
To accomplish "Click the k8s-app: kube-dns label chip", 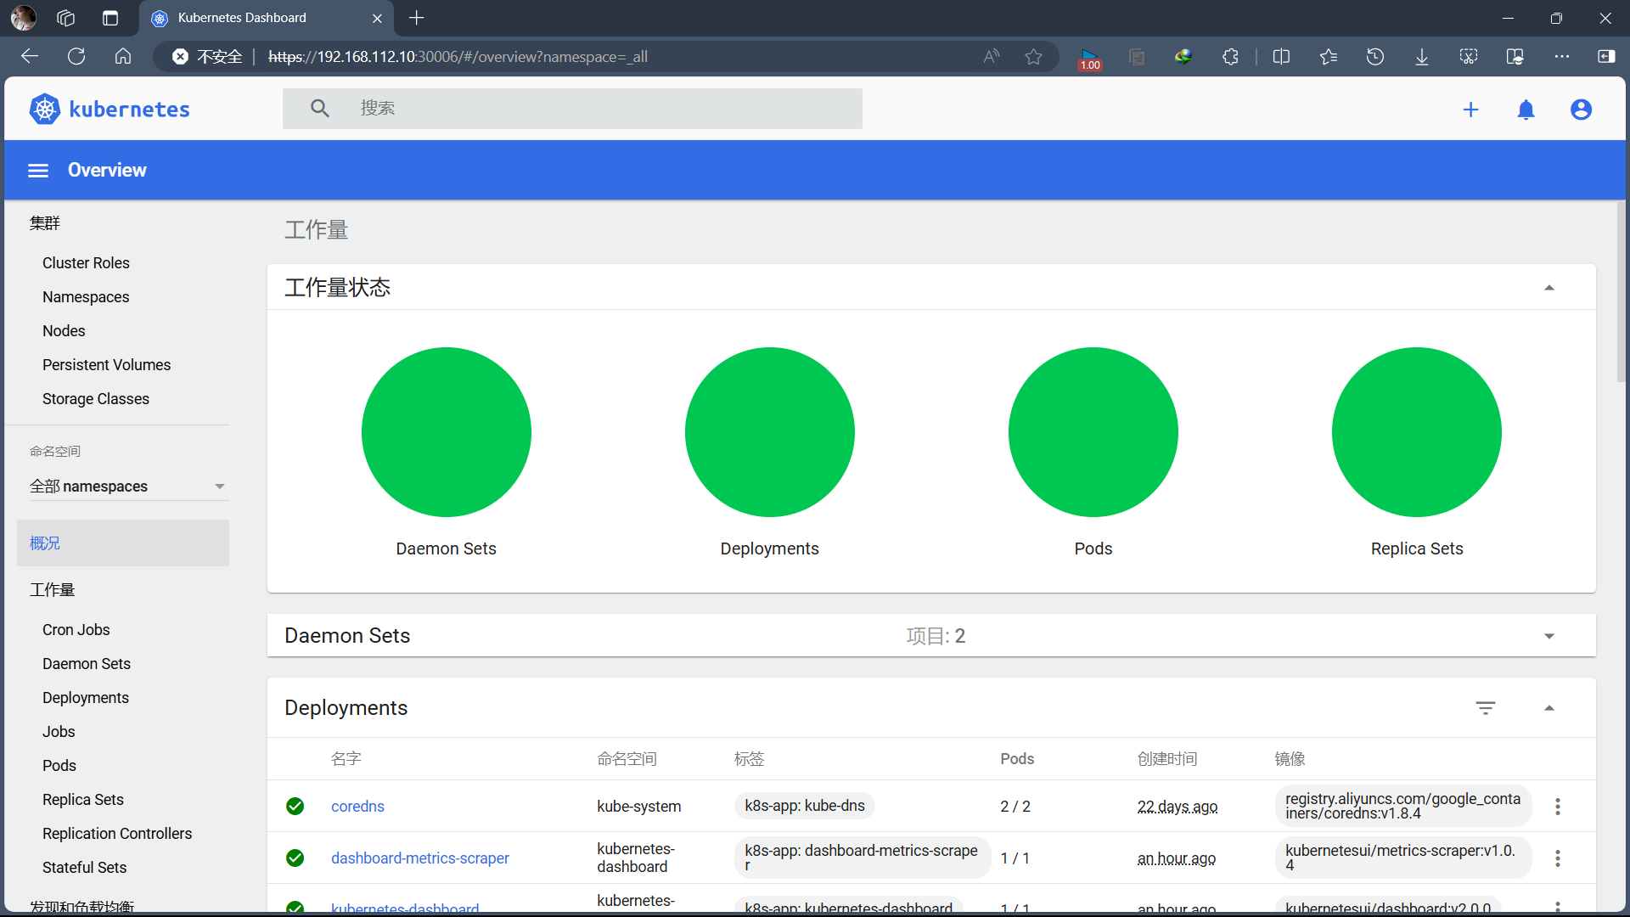I will pos(804,806).
